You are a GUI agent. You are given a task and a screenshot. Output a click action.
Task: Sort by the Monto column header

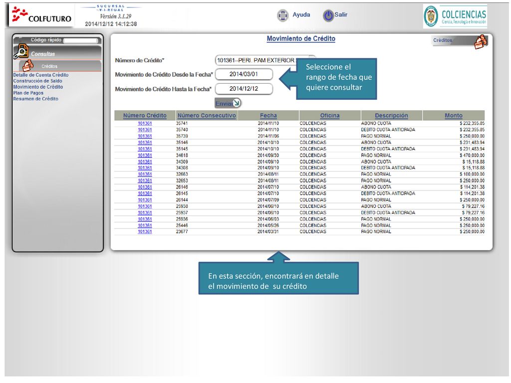point(454,116)
